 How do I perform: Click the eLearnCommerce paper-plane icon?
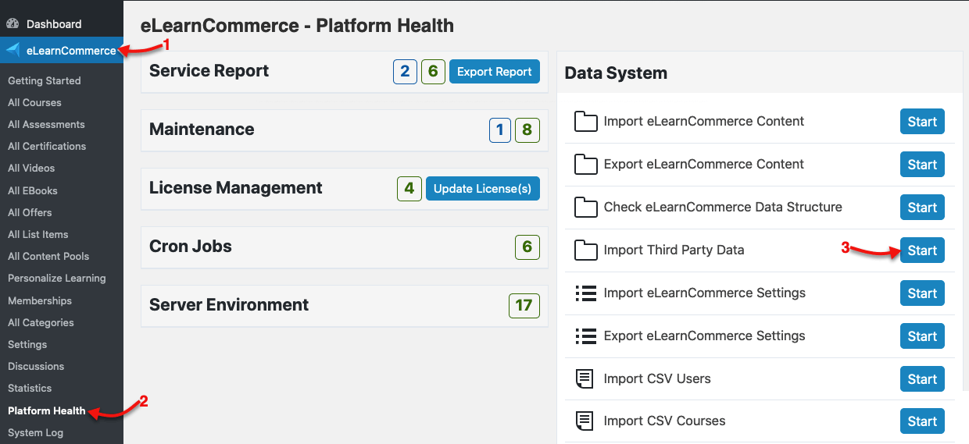[x=13, y=51]
